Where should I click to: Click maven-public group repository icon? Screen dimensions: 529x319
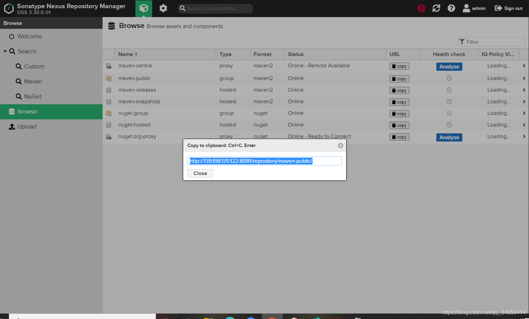coord(109,79)
